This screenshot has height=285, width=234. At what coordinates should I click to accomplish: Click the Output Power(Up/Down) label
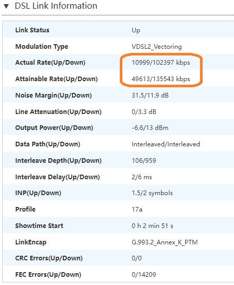click(x=54, y=127)
